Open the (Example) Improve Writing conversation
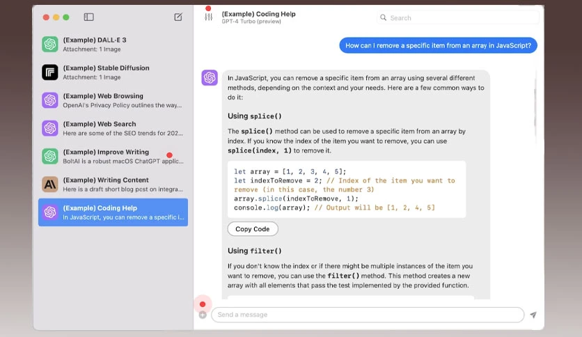The image size is (582, 337). (113, 156)
